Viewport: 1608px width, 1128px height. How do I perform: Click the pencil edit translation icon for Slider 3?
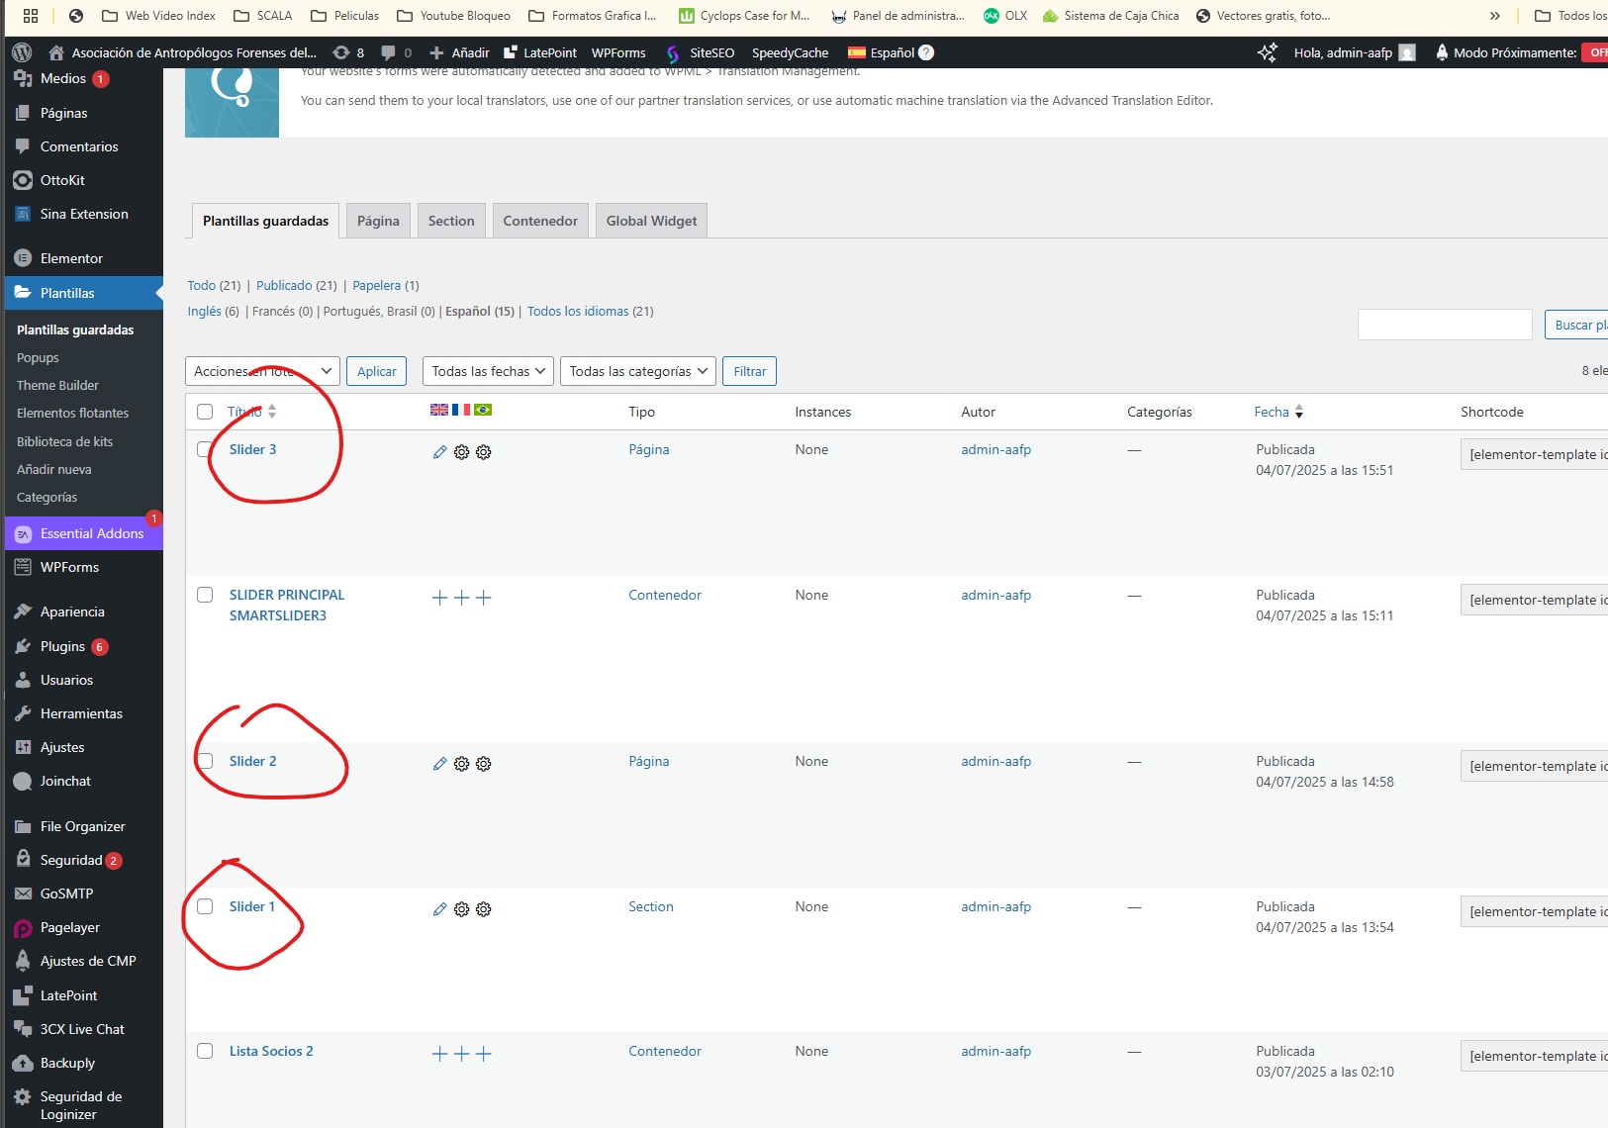tap(440, 452)
